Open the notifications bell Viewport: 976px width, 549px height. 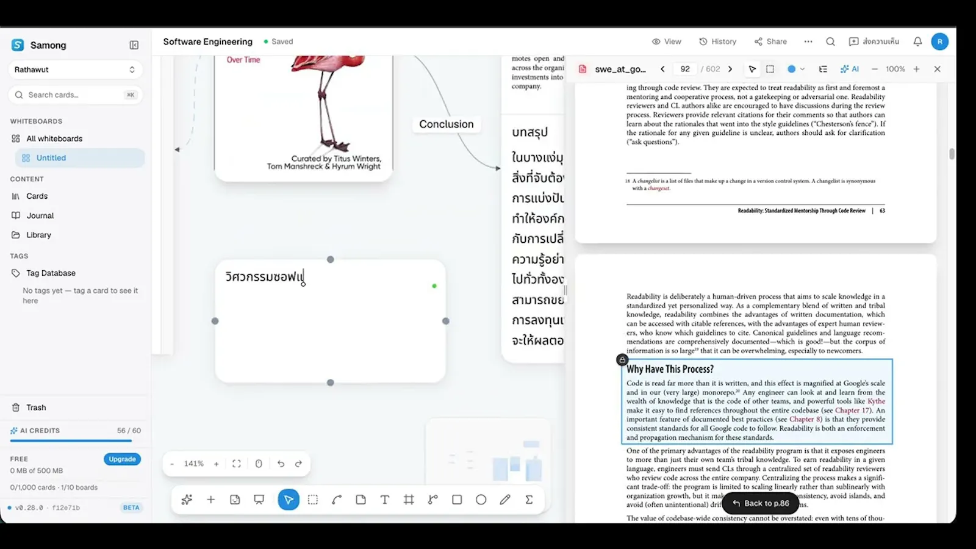click(x=917, y=41)
